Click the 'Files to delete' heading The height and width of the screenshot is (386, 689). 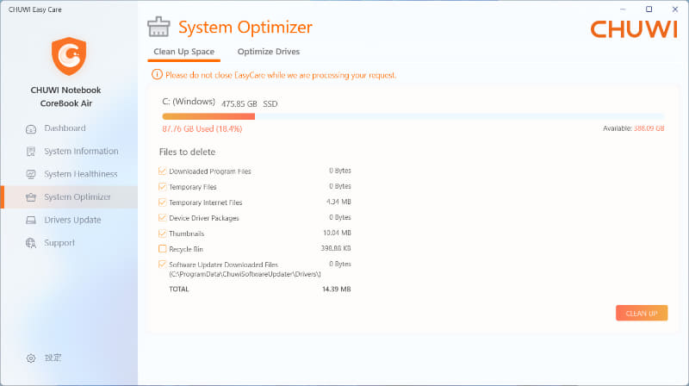187,153
